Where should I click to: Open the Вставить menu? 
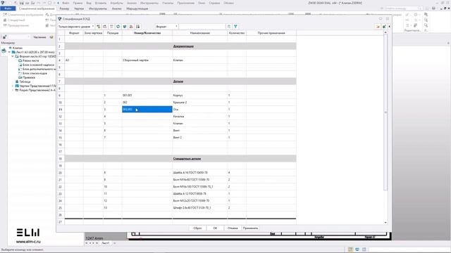(100, 3)
